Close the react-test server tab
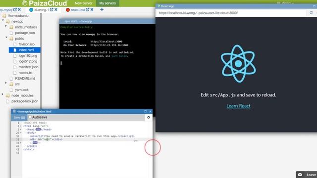The height and width of the screenshot is (178, 317). pos(92,9)
